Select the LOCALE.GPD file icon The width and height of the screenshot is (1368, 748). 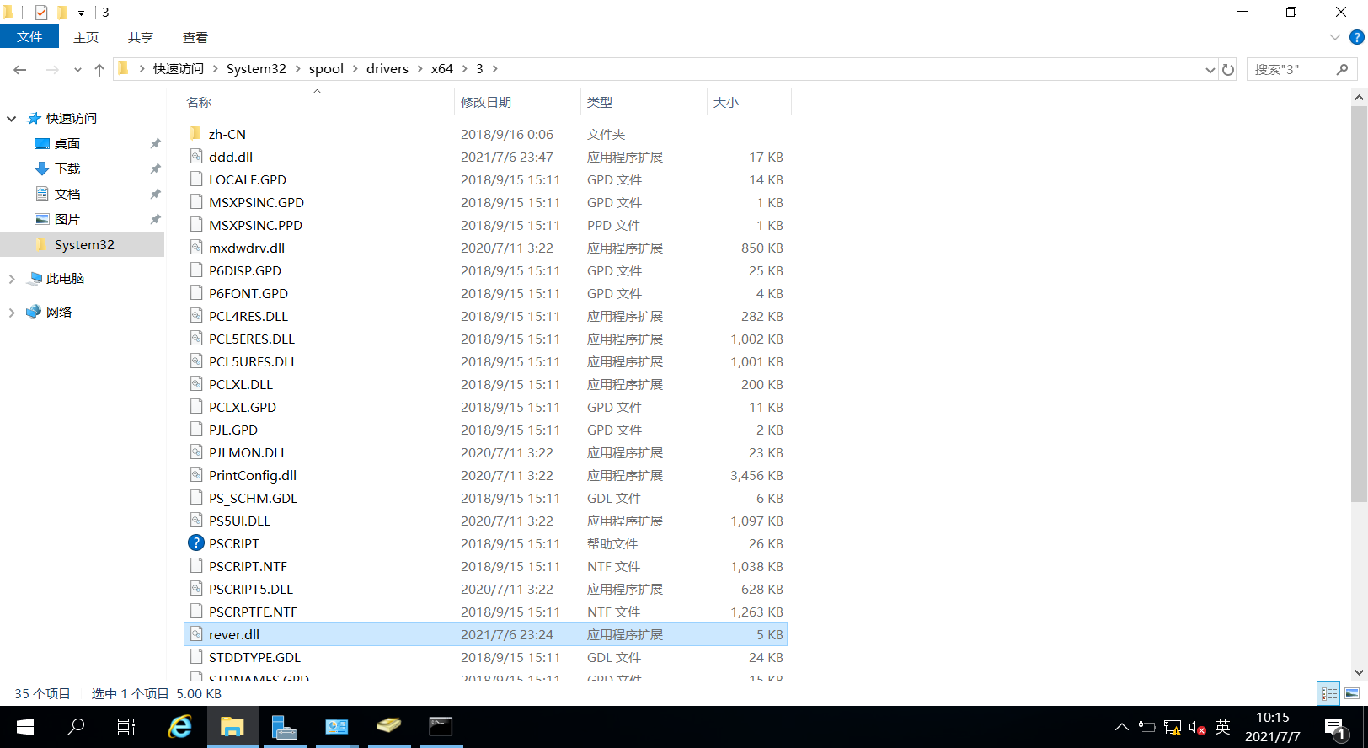[196, 179]
